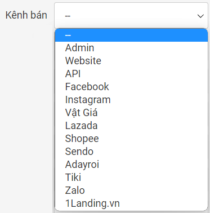Click the empty area right of Shopee
Screen dimensions: 210x213
tap(153, 139)
